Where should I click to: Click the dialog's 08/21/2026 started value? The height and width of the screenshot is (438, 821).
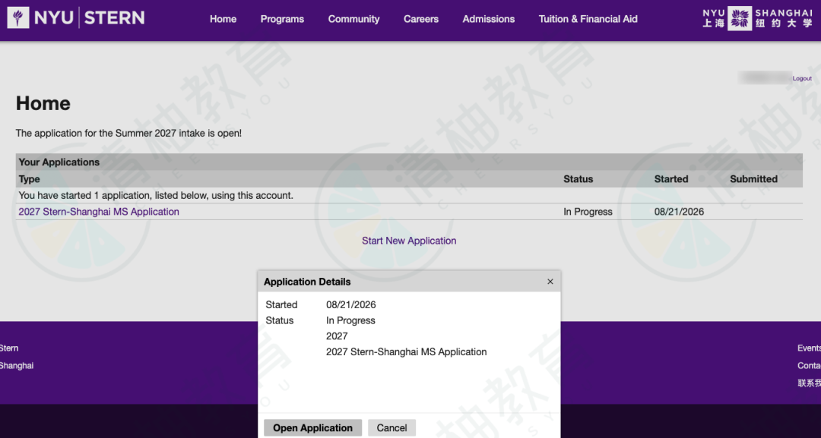(350, 304)
